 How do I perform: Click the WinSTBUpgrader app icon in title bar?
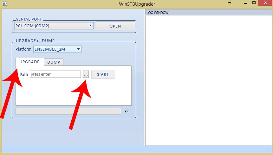point(5,3)
